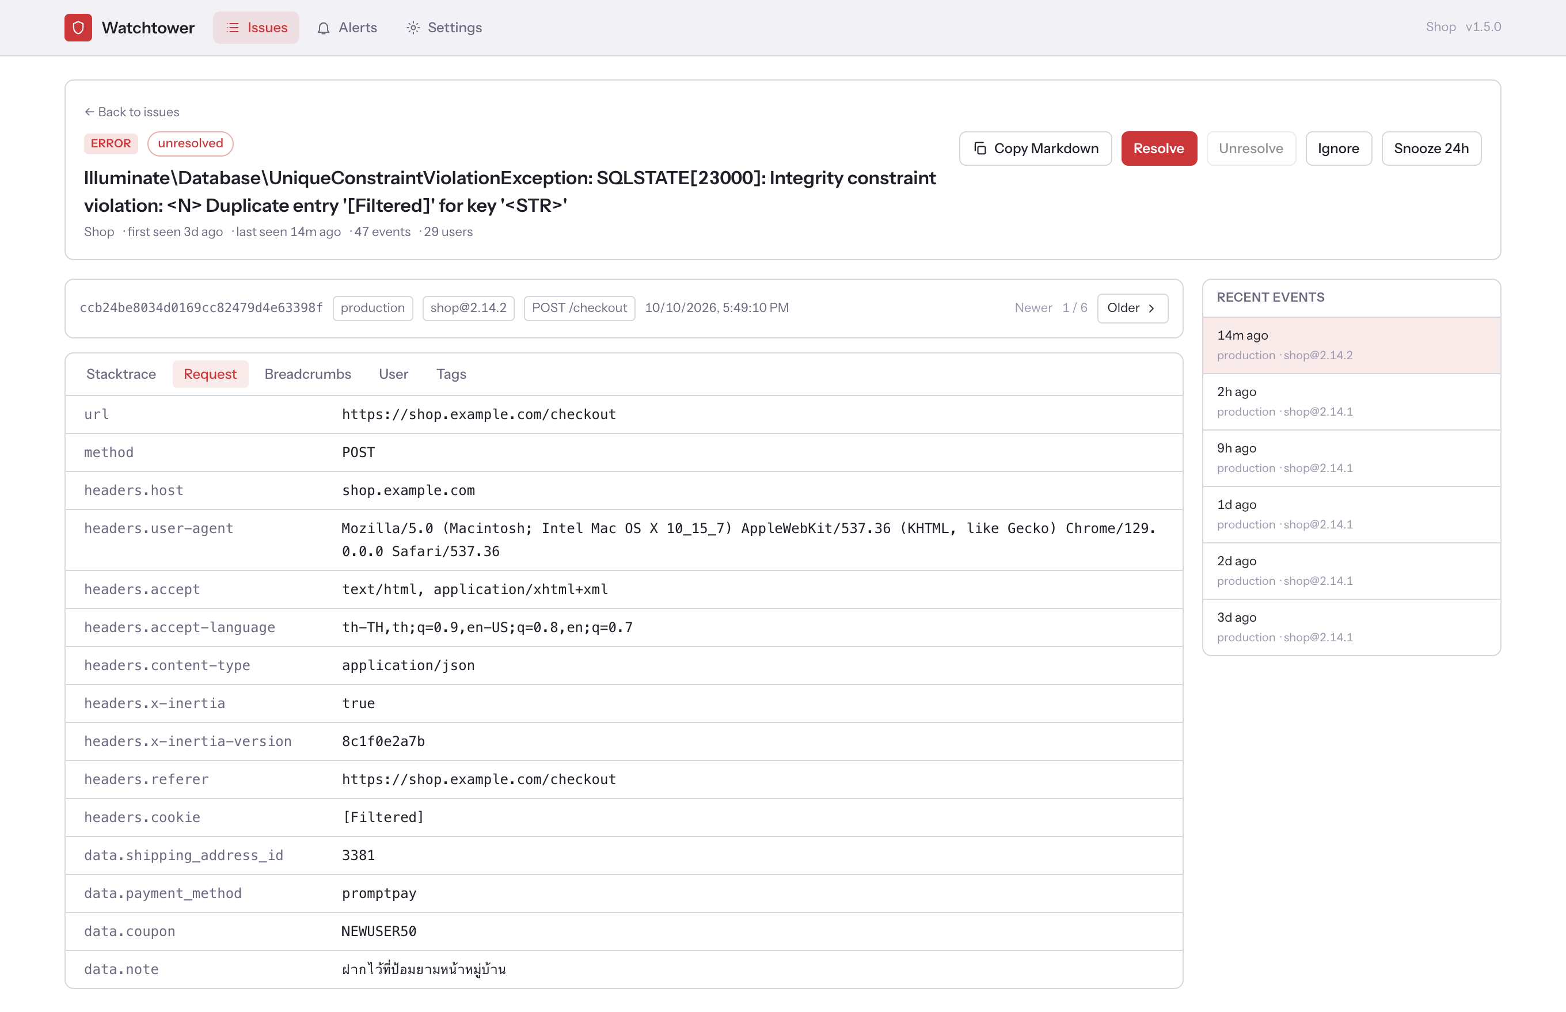Click the unresolved status badge
The width and height of the screenshot is (1566, 1012).
[x=191, y=144]
